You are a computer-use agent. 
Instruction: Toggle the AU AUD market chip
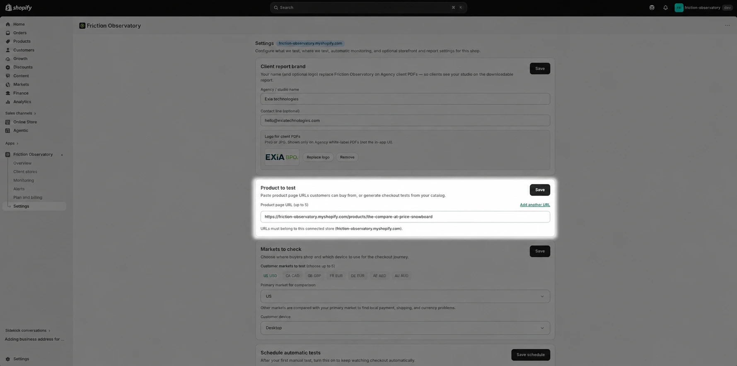[x=401, y=276]
